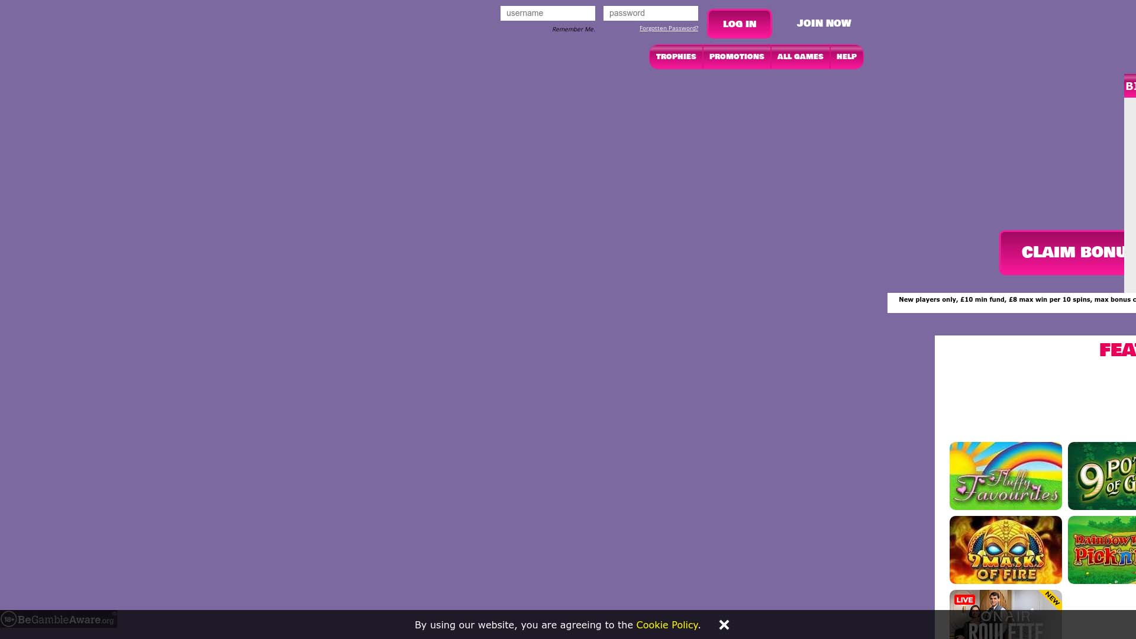The width and height of the screenshot is (1136, 639).
Task: Click inside the username field
Action: tap(547, 13)
